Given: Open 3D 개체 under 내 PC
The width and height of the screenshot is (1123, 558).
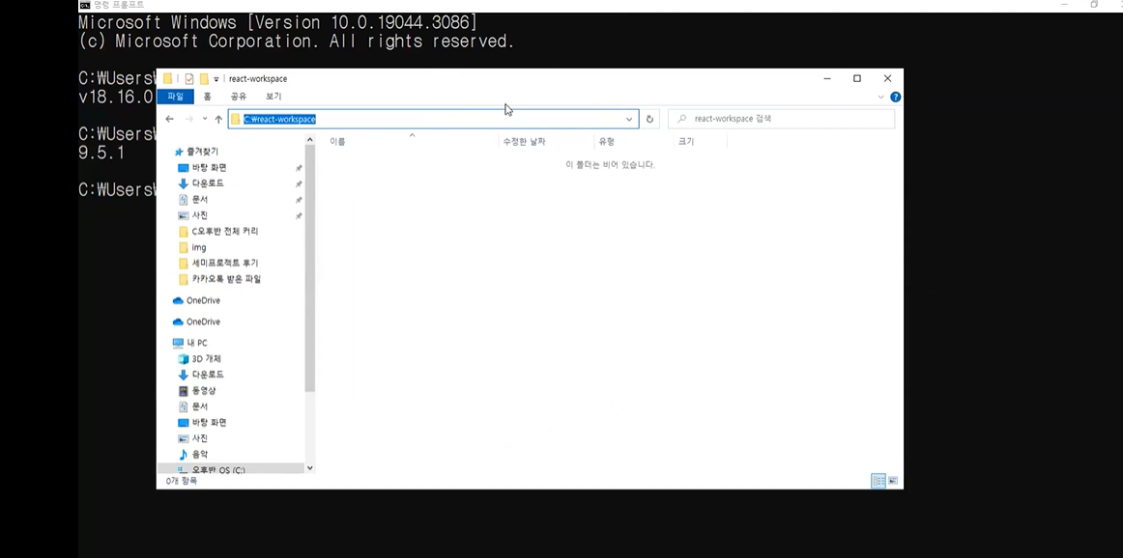Looking at the screenshot, I should (206, 358).
